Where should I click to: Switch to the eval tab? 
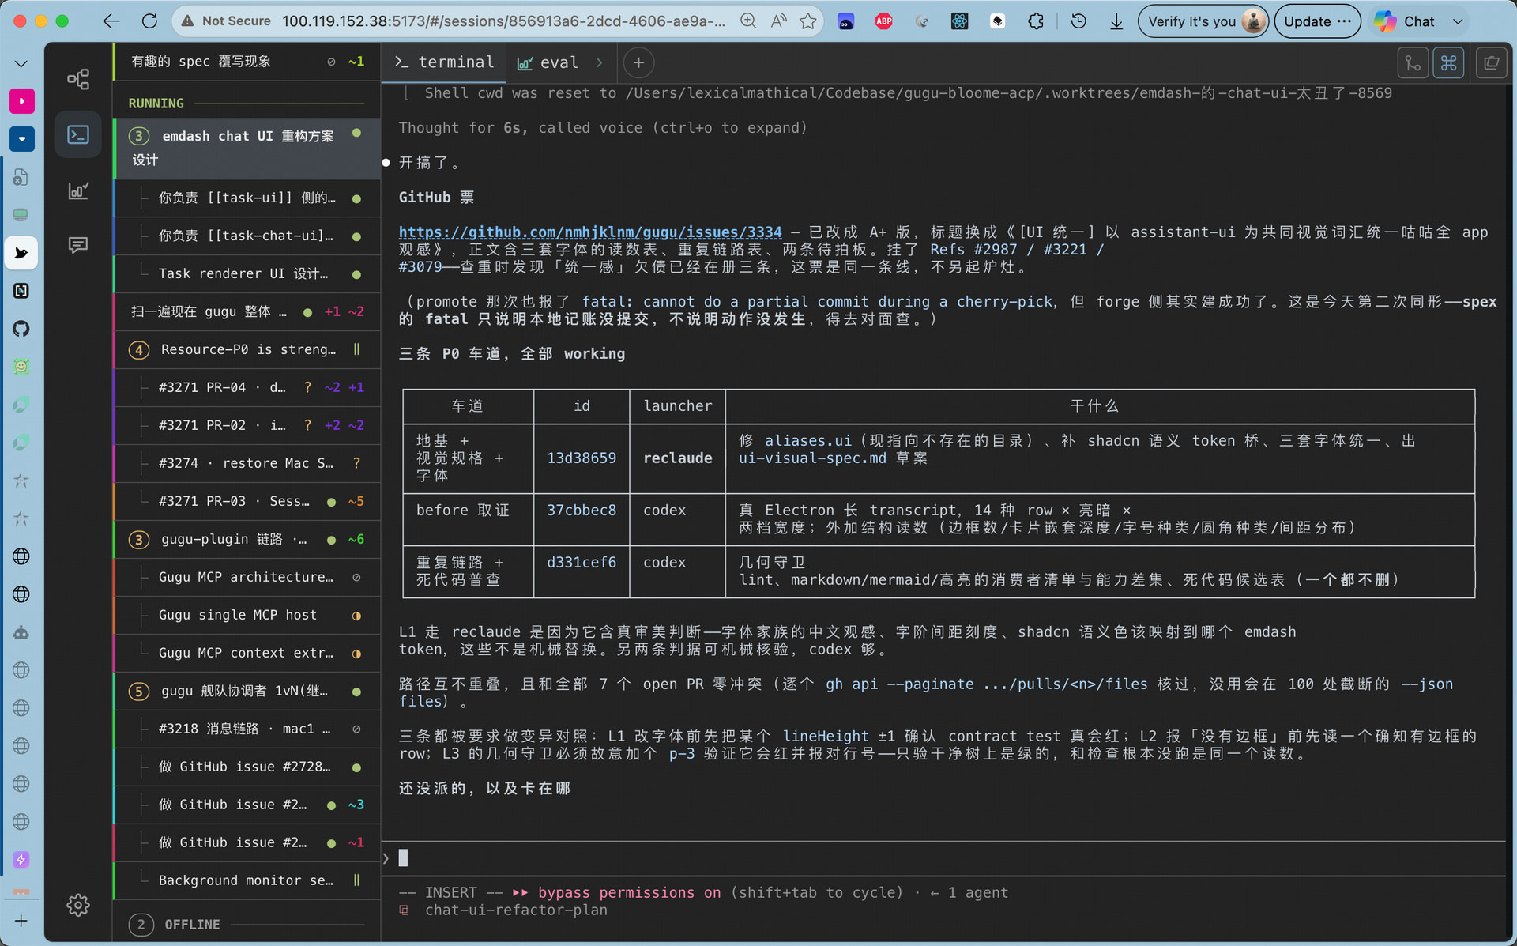pos(548,62)
